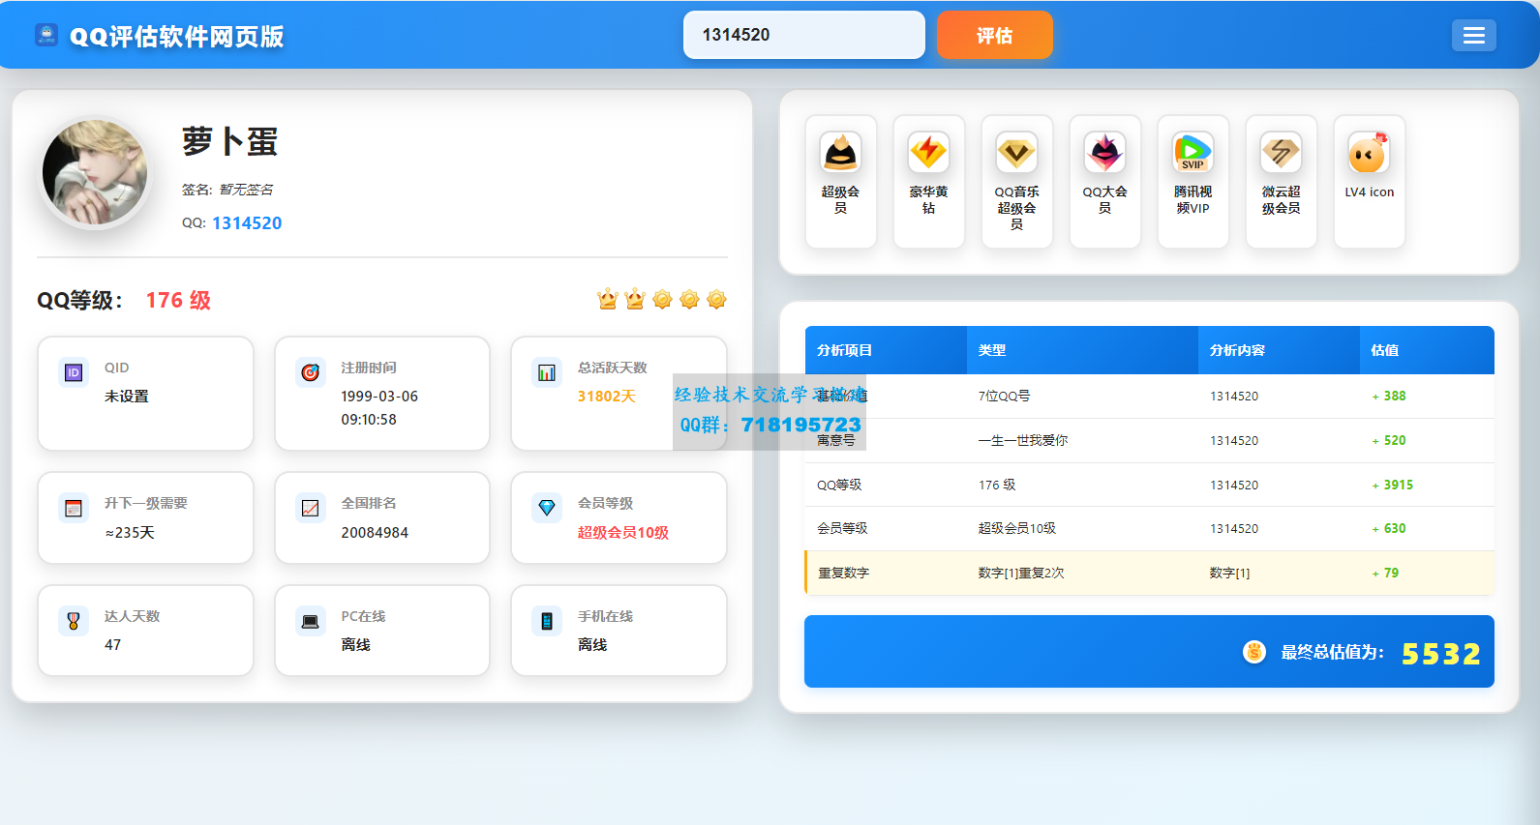
Task: Click the 会员等级 diamond icon
Action: coord(547,508)
